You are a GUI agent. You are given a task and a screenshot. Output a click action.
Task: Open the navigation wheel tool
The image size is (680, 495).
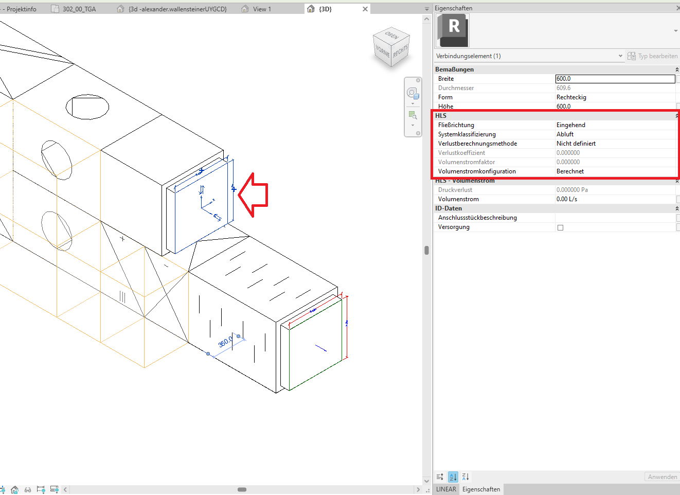click(412, 93)
